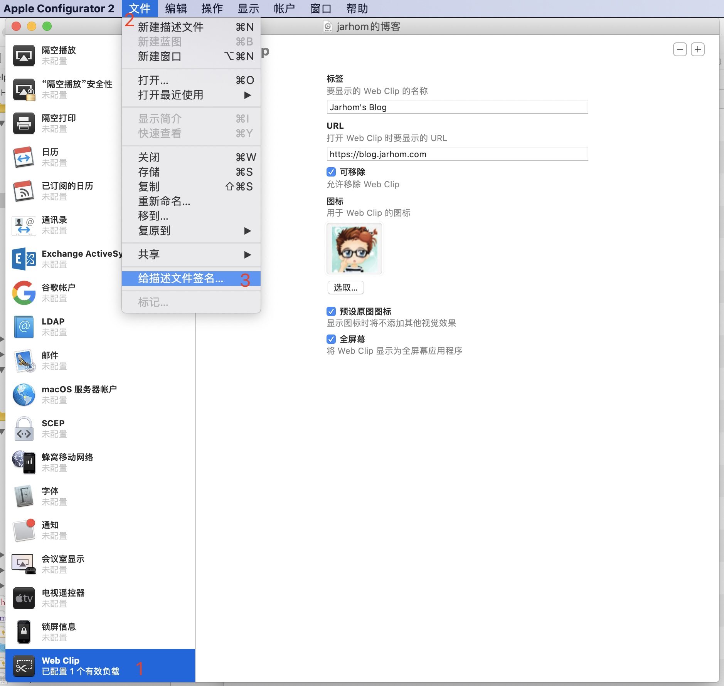
Task: Uncheck the 可移除 removable option
Action: click(x=331, y=172)
